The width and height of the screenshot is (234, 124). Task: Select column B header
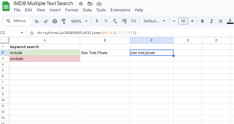(x=105, y=40)
